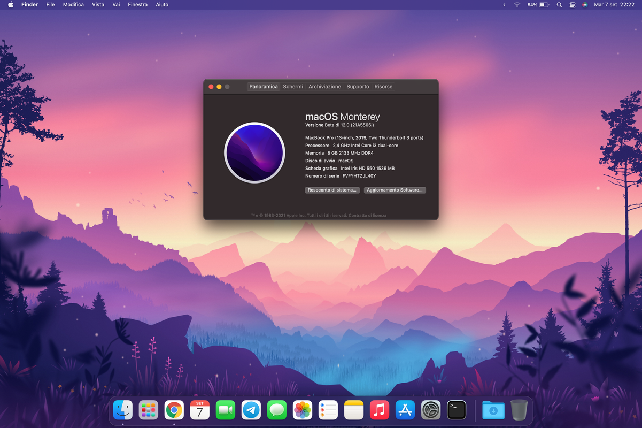Click the processor value 2,4 GHz Intel Core i3
The image size is (642, 428).
366,146
